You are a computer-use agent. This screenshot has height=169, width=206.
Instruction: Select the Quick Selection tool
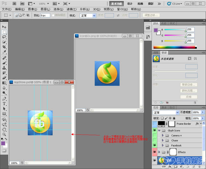(x=4, y=42)
